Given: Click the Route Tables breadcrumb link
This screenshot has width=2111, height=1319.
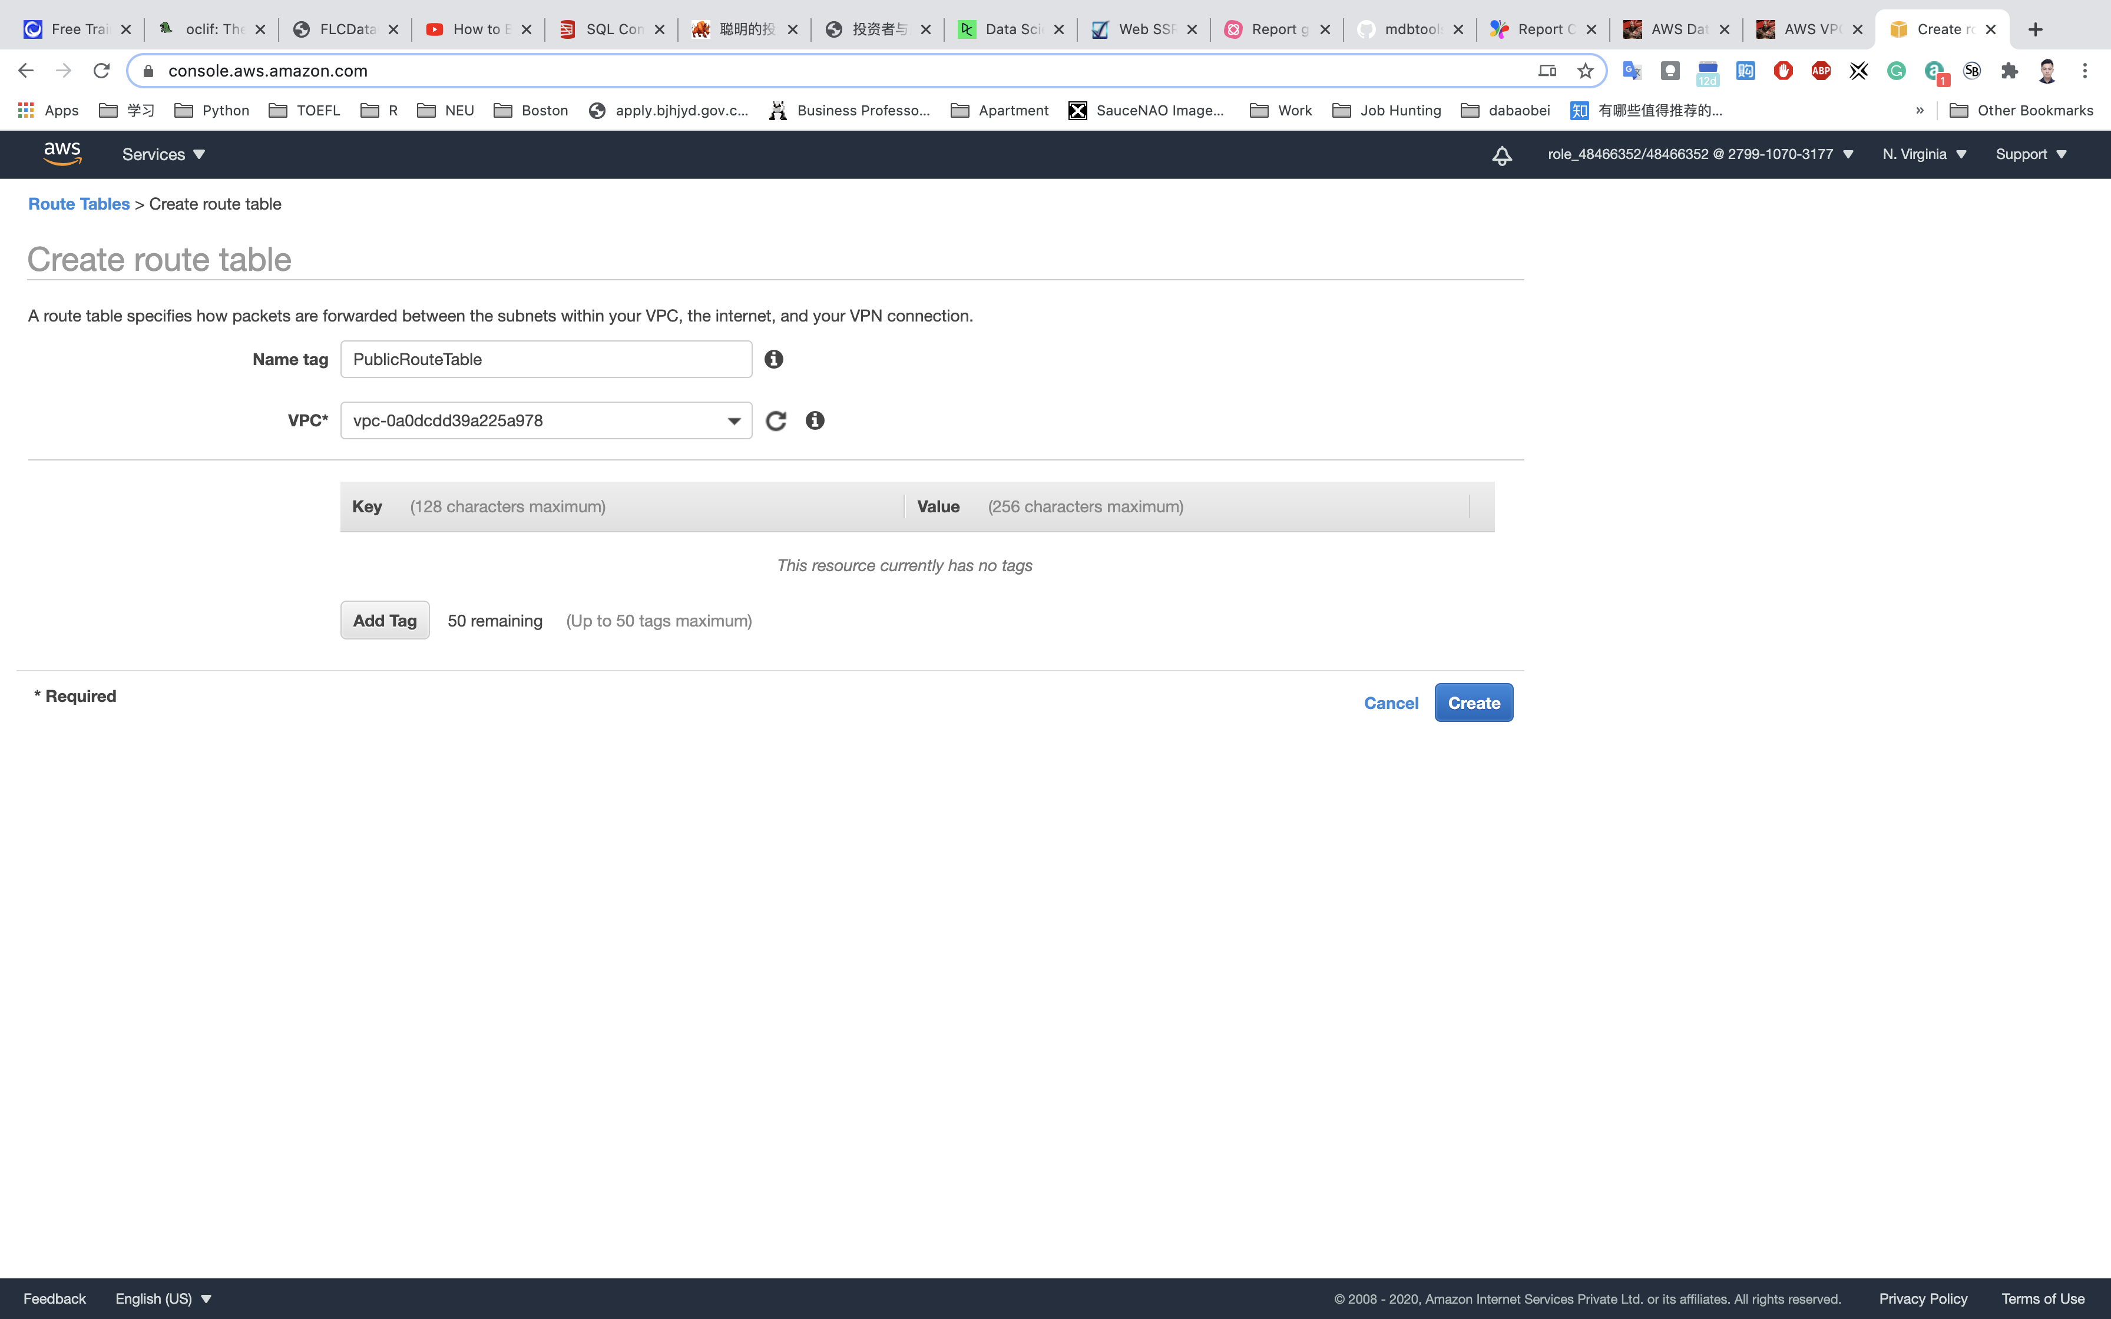Looking at the screenshot, I should point(78,204).
